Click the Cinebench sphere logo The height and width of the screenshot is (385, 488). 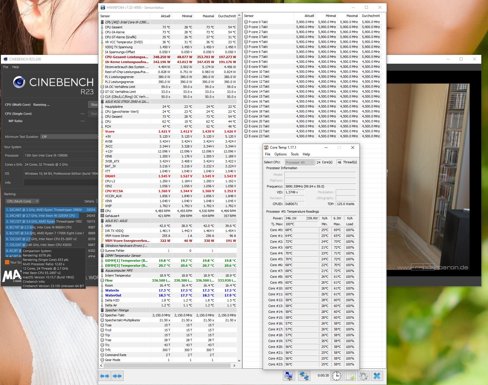(x=19, y=82)
